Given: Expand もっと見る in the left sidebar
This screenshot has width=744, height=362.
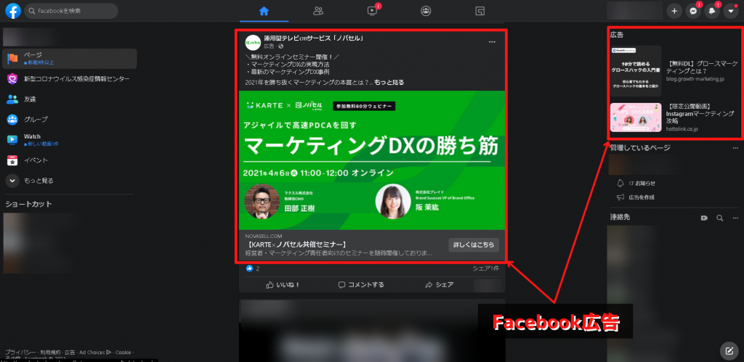Looking at the screenshot, I should click(70, 181).
